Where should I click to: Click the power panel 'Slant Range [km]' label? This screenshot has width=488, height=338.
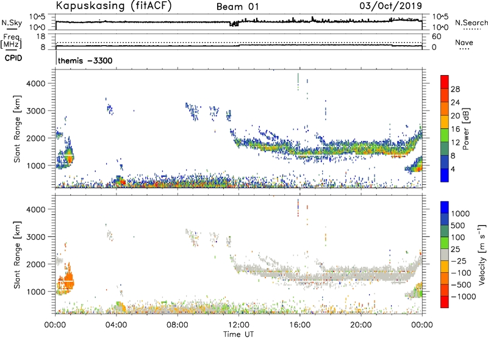click(x=17, y=129)
